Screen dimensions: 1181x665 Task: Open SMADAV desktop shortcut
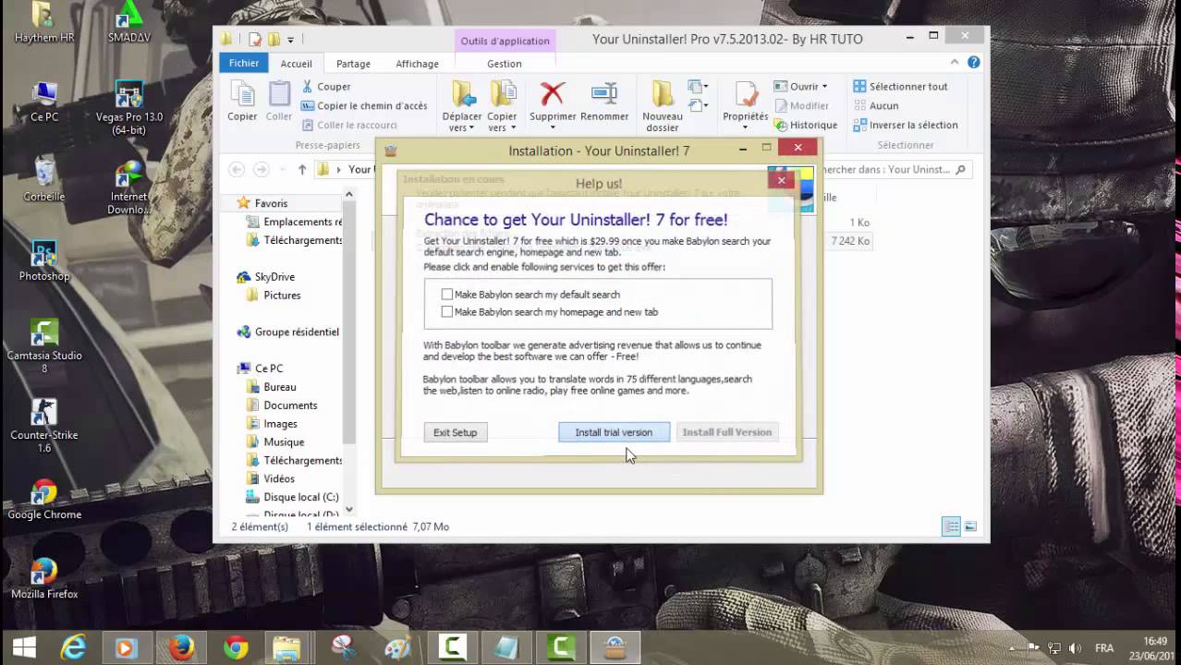(129, 23)
